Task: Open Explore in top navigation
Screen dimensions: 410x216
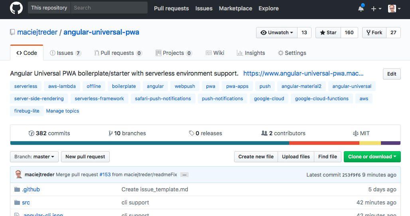Action: click(x=268, y=8)
